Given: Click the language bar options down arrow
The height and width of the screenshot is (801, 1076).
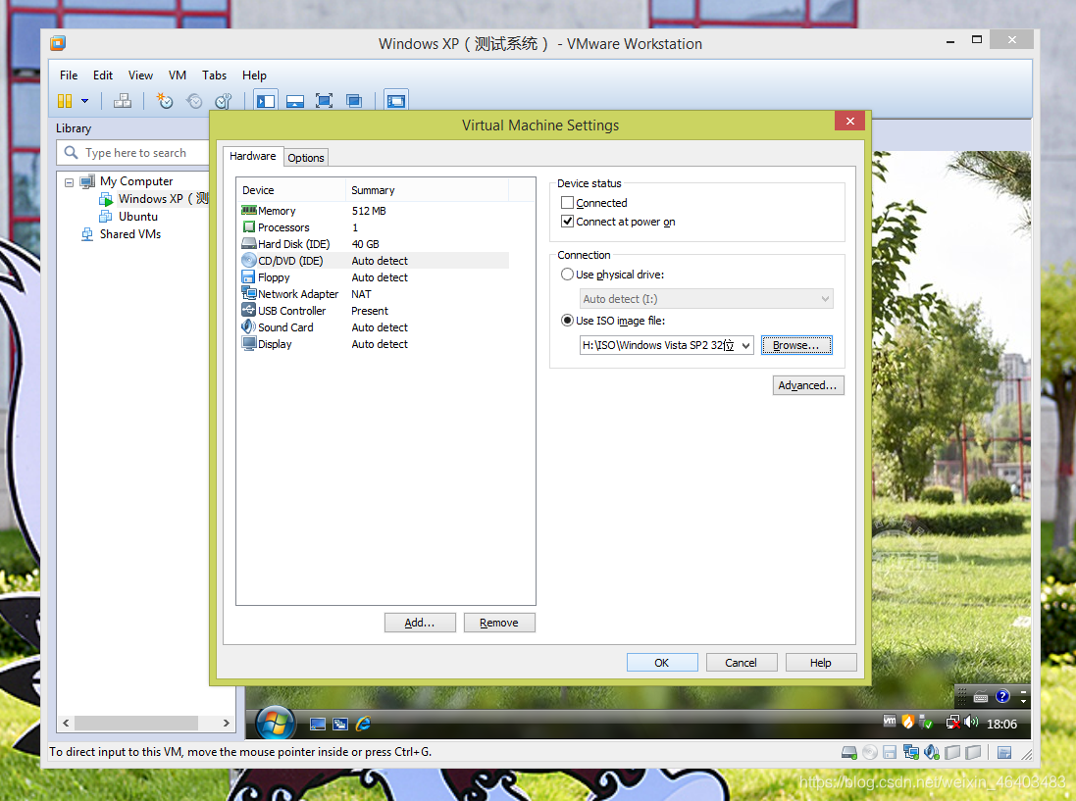Looking at the screenshot, I should [1023, 701].
